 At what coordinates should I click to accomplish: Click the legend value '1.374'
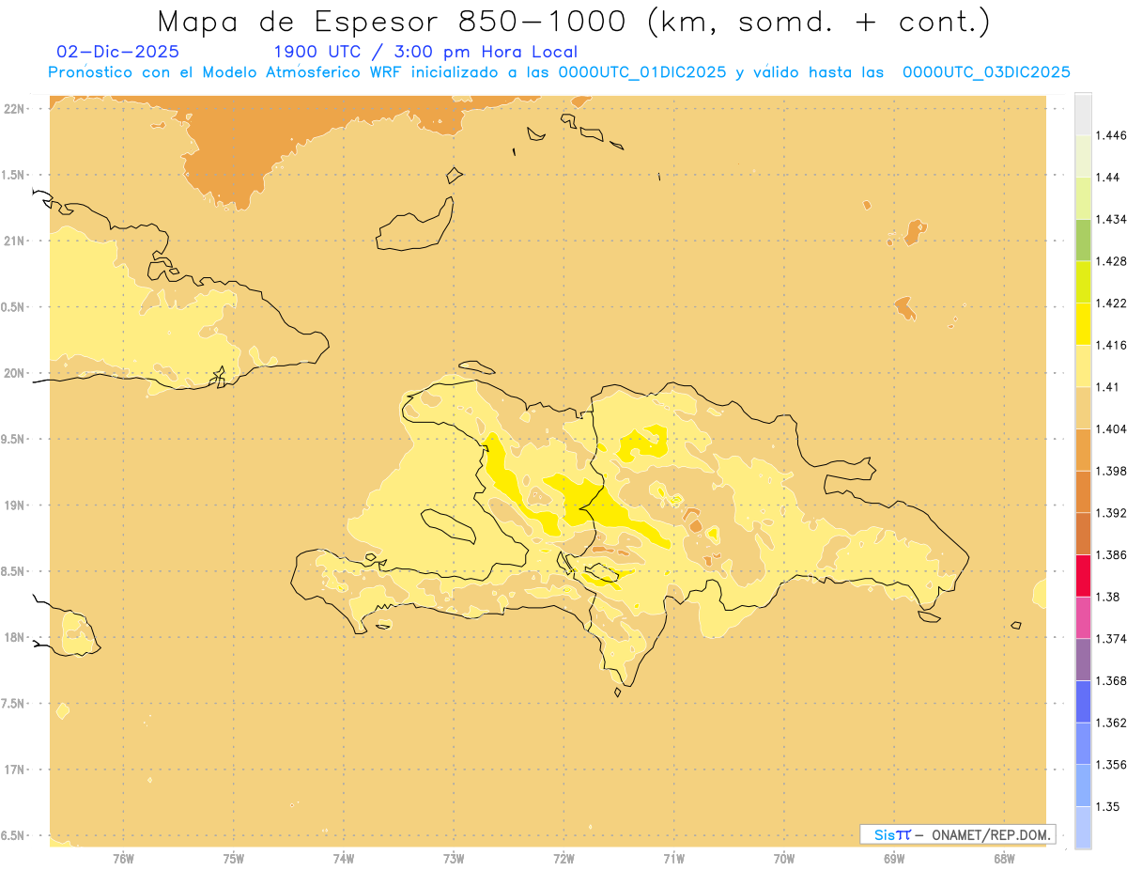pyautogui.click(x=1111, y=639)
